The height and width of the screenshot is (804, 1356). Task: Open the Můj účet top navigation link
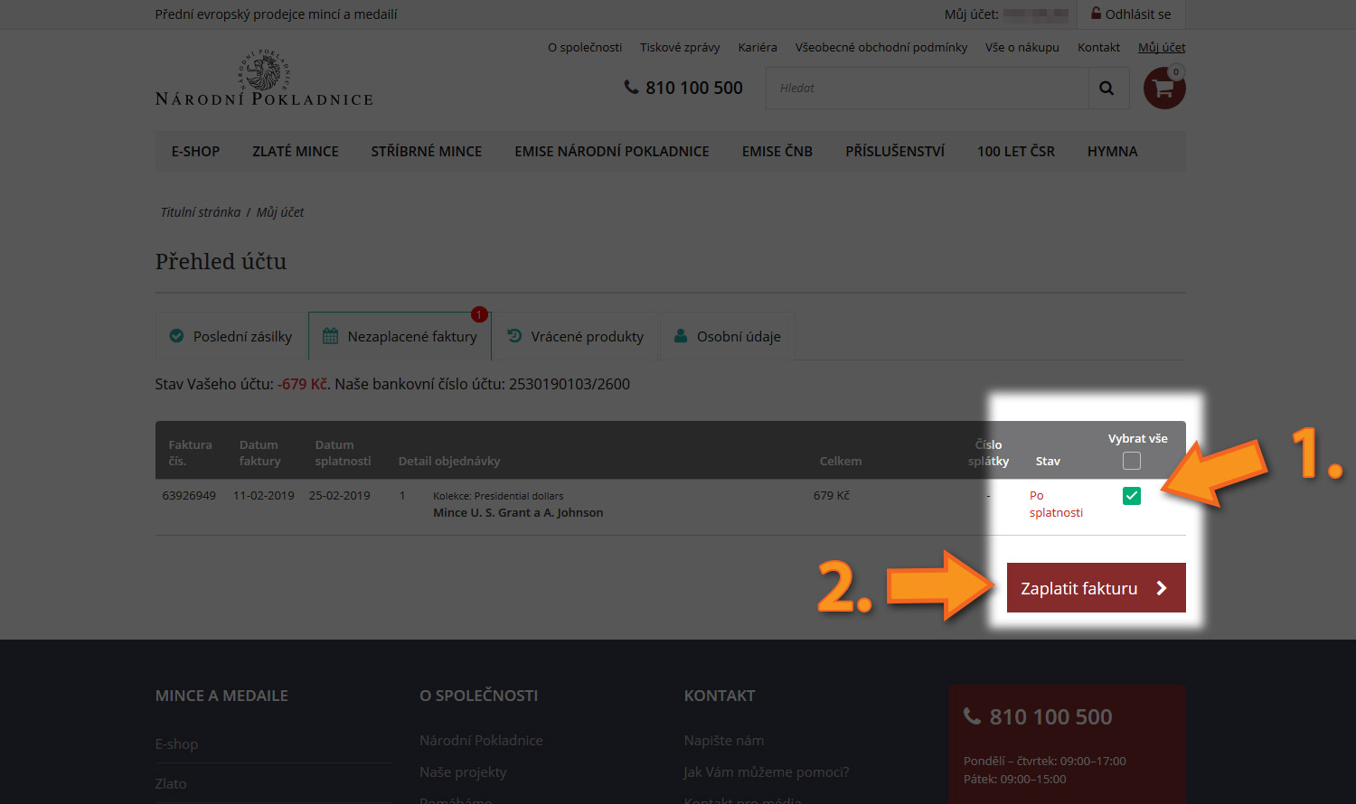click(x=1162, y=47)
